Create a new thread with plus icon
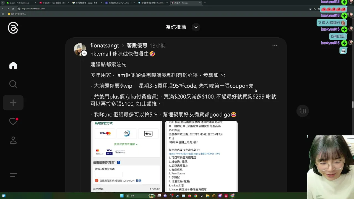The image size is (354, 199). 13,103
